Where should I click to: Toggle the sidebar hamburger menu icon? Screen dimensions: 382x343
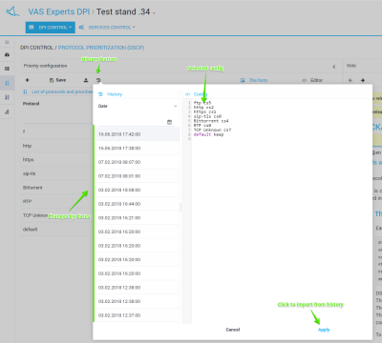coord(7,42)
